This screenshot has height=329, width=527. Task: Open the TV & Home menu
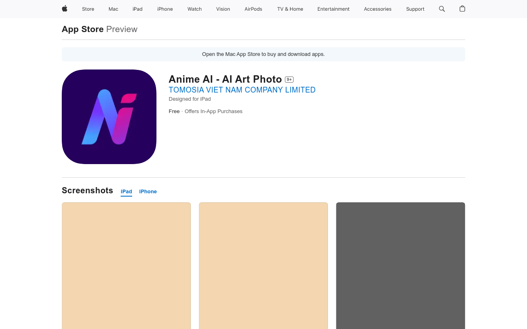click(x=290, y=9)
